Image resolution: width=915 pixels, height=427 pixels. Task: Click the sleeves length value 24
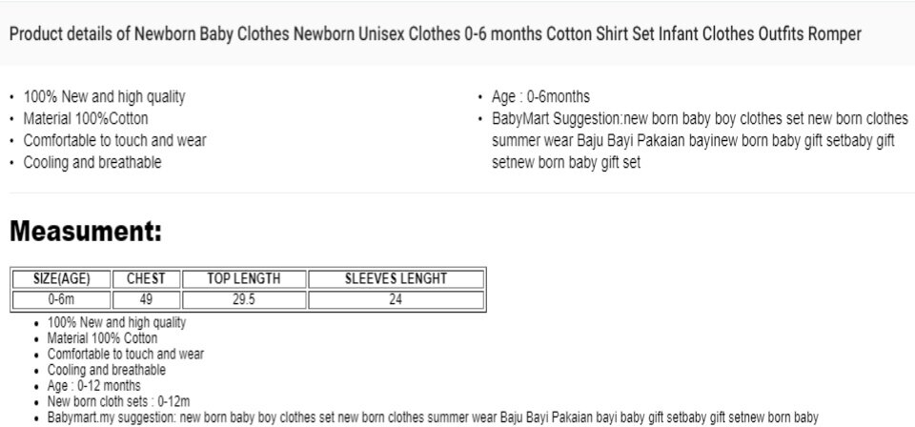coord(396,300)
